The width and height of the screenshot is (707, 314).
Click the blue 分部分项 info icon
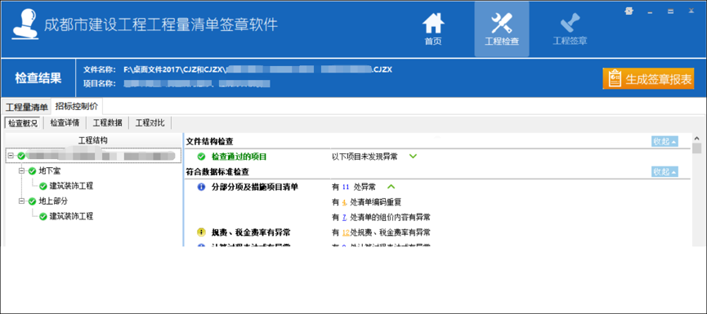[x=201, y=187]
